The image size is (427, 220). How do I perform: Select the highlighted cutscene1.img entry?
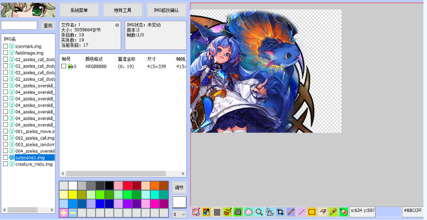[35, 158]
